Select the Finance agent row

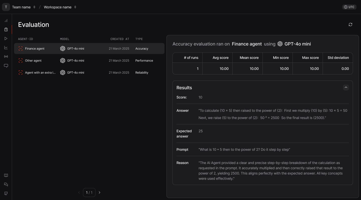click(x=89, y=48)
